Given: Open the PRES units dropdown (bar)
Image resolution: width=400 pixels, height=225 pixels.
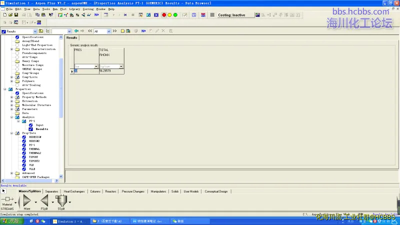Looking at the screenshot, I should [96, 66].
